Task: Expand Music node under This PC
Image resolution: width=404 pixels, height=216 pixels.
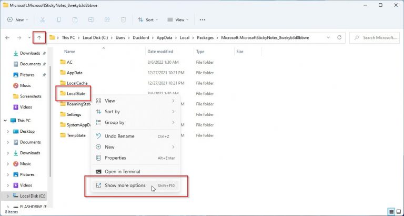Action: [x=8, y=164]
